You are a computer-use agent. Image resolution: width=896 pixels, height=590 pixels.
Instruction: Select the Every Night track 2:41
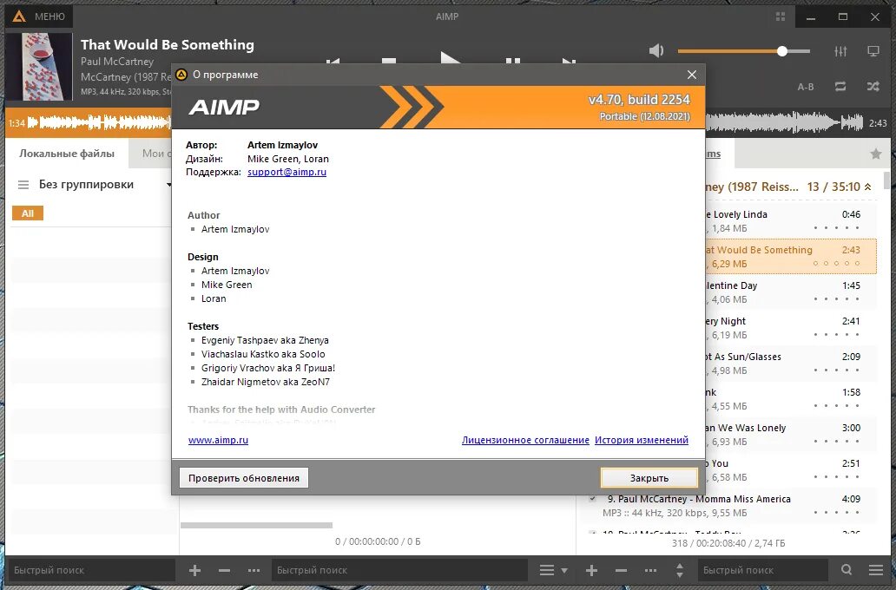(791, 328)
